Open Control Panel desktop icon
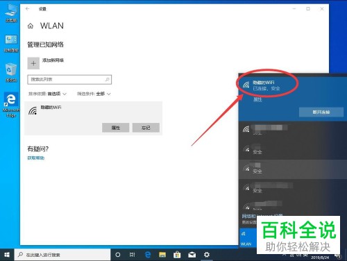 11,44
